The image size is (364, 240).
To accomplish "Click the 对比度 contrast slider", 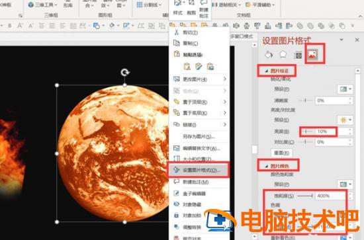I will click(x=305, y=142).
